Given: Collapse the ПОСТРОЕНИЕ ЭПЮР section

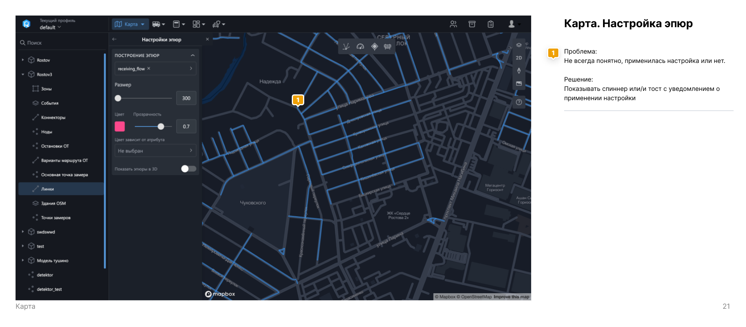Looking at the screenshot, I should [x=193, y=56].
